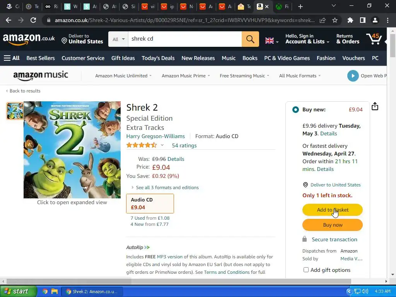Click the Buy now button
The width and height of the screenshot is (396, 297).
[x=332, y=225]
